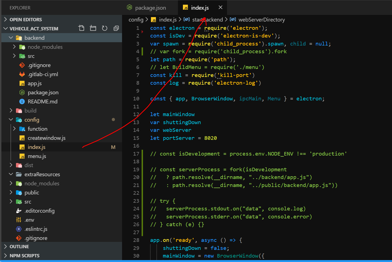Click the JS icon beside createwindow.js
The height and width of the screenshot is (262, 392).
(22, 138)
